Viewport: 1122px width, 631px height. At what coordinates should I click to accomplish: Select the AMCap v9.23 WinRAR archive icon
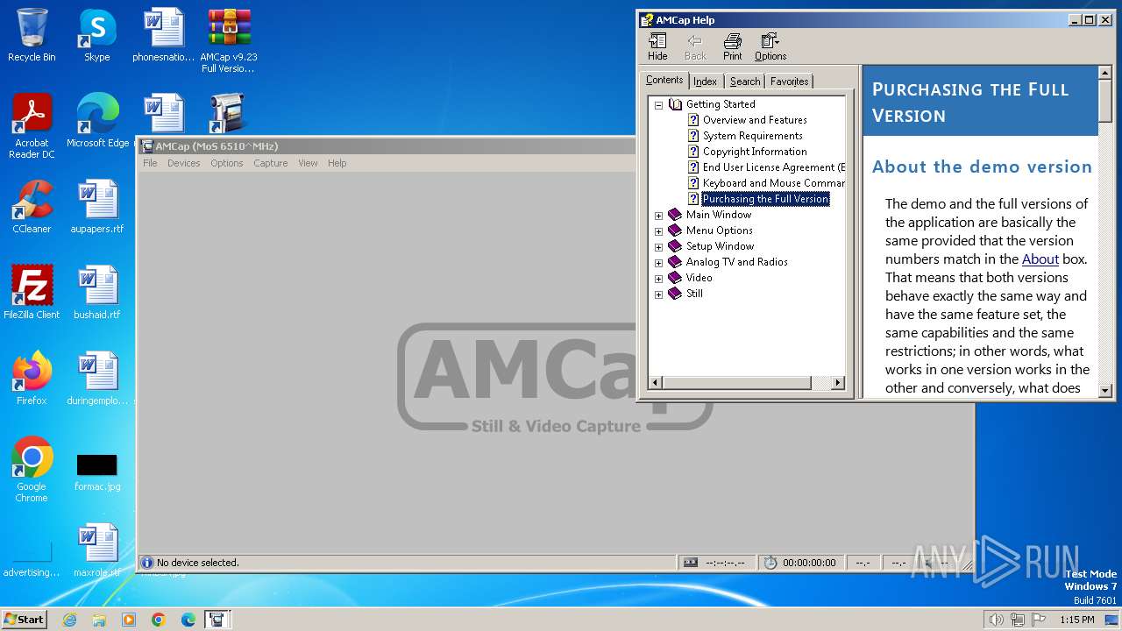pyautogui.click(x=229, y=39)
